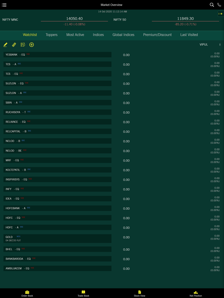Viewport: 224px width, 298px height.
Task: Switch to the Toppers tab
Action: 51,35
